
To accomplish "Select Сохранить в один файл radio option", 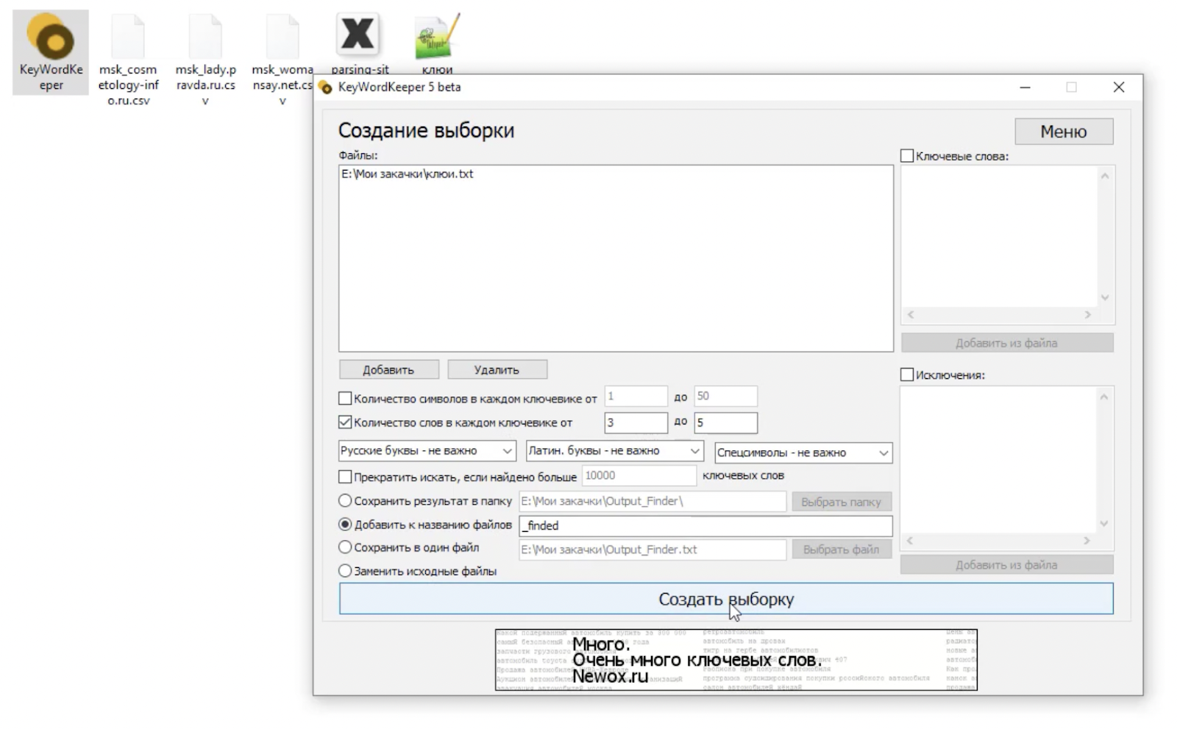I will 345,547.
